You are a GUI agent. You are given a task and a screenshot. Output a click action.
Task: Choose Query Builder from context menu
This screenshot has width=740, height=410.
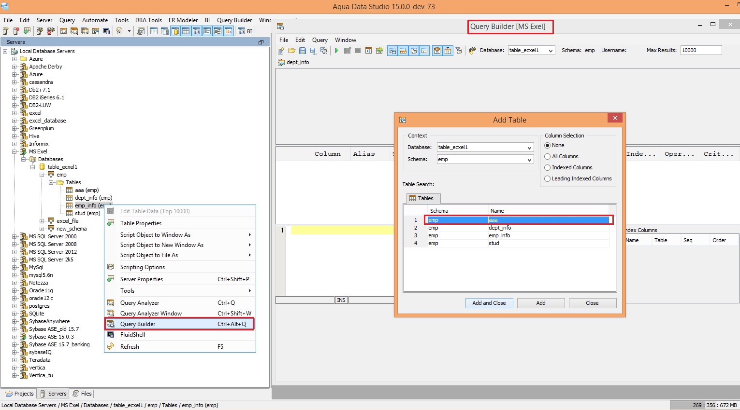coord(179,324)
